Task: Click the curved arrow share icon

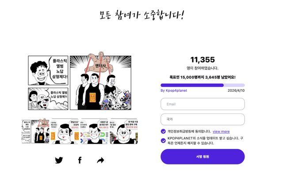Action: [100, 160]
